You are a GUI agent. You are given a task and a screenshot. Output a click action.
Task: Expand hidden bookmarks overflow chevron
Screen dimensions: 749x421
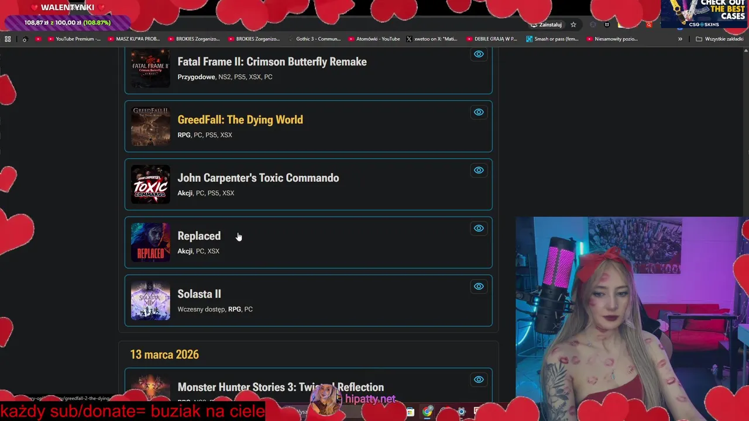tap(680, 39)
